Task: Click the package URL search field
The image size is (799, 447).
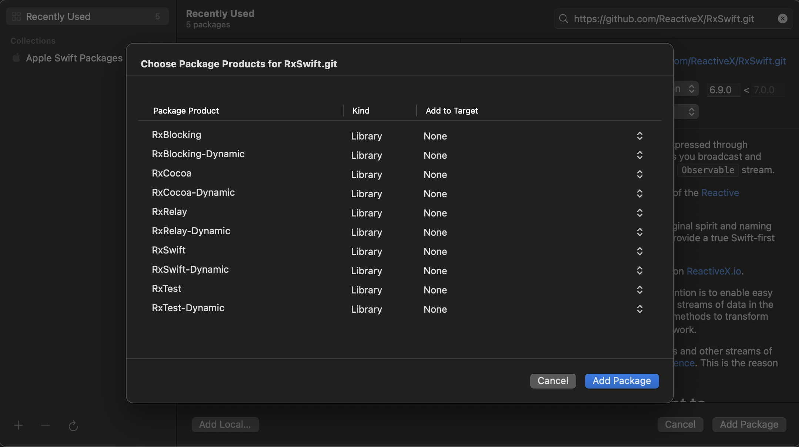Action: coord(673,19)
